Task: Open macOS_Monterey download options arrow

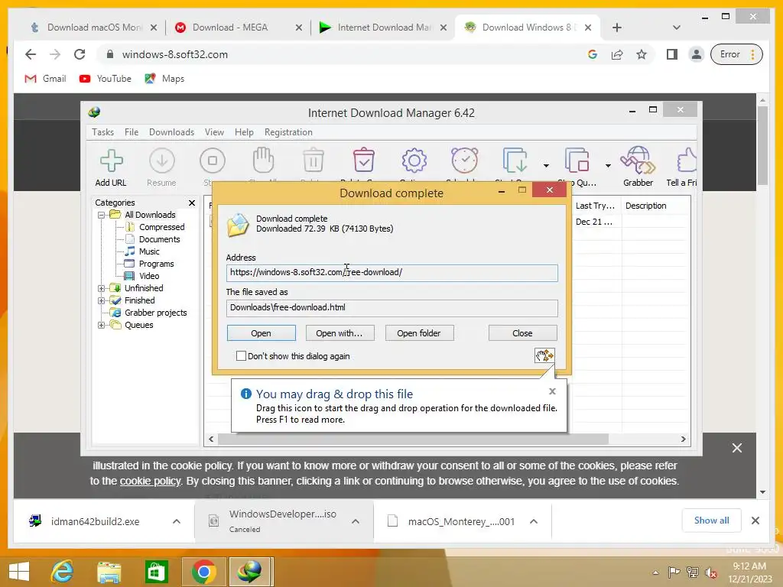Action: pos(534,521)
